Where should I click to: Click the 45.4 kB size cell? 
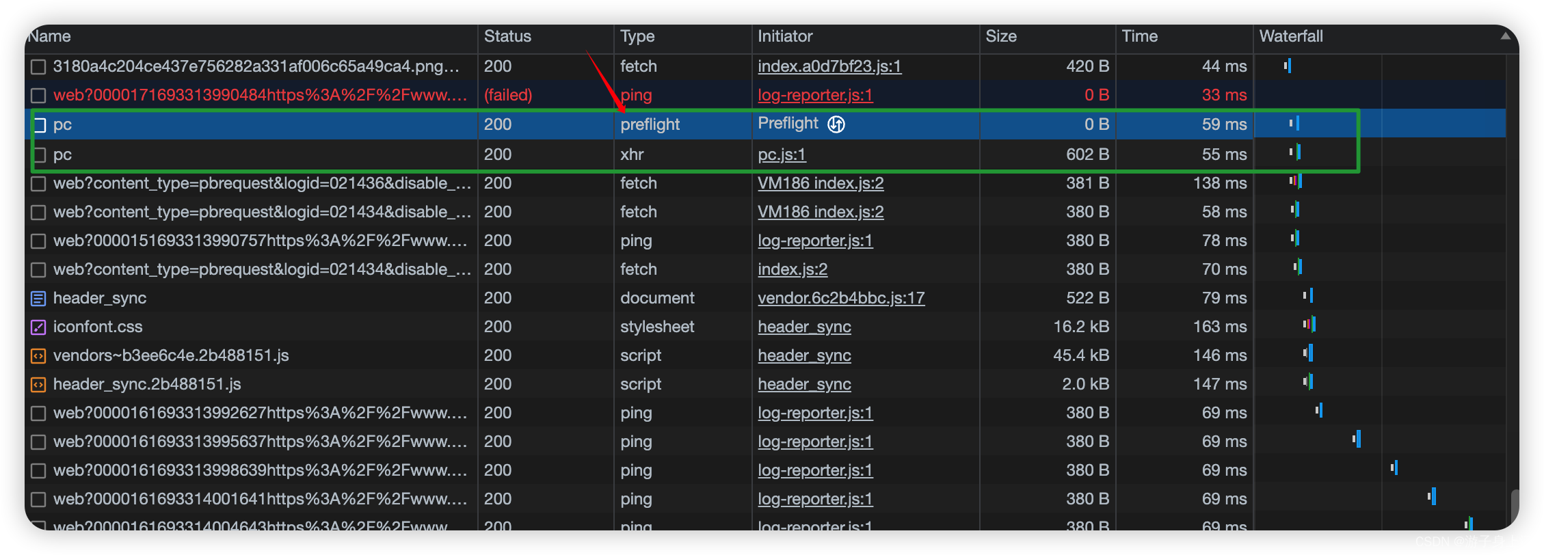tap(1081, 355)
